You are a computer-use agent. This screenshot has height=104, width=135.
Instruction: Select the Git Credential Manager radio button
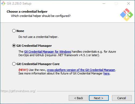click(14, 46)
